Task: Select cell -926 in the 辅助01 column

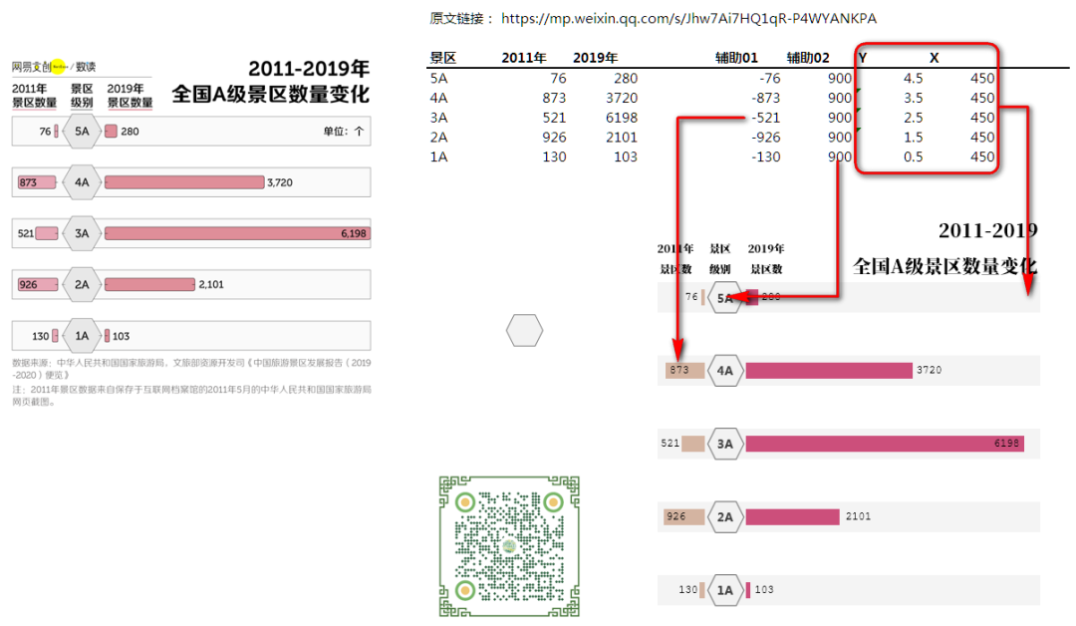Action: (766, 138)
